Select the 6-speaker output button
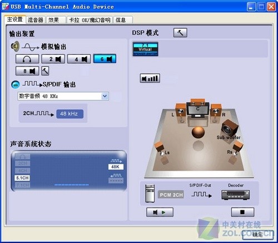Image resolution: width=278 pixels, height=243 pixels. click(105, 59)
